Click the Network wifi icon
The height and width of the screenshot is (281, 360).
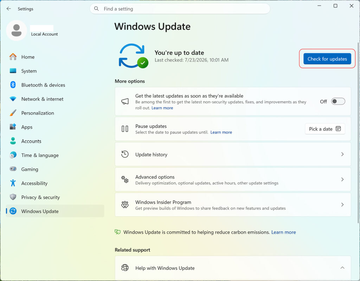click(x=13, y=99)
